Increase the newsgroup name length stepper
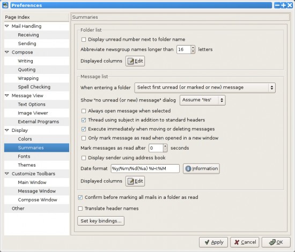This screenshot has width=295, height=252. tap(193, 48)
